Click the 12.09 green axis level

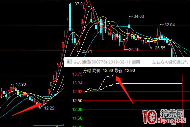point(77,110)
